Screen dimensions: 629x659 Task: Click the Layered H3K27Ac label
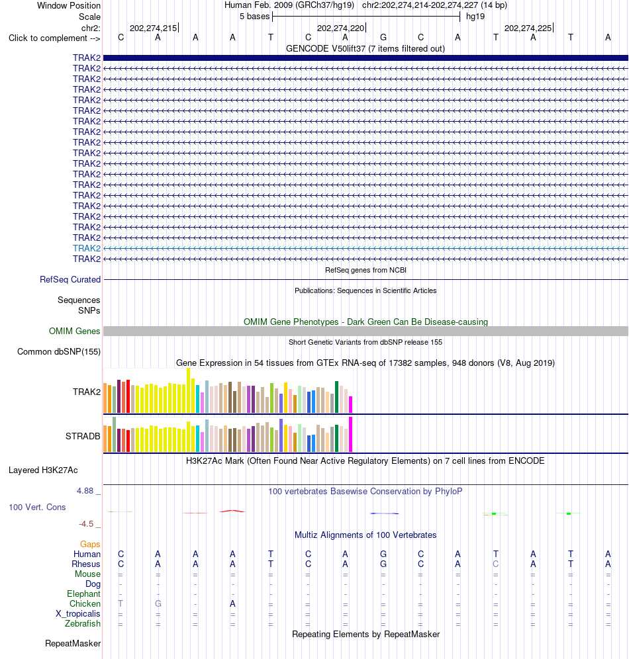43,470
